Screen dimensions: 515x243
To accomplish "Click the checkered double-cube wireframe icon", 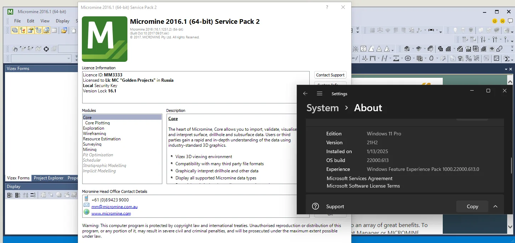I will [x=440, y=49].
